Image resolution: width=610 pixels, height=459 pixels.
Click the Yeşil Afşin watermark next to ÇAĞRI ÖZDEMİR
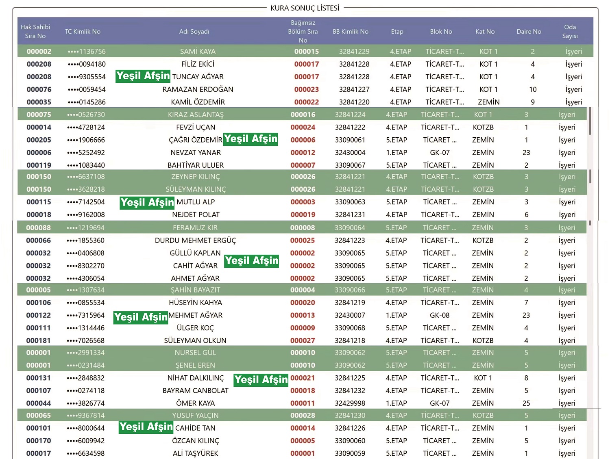pos(251,139)
